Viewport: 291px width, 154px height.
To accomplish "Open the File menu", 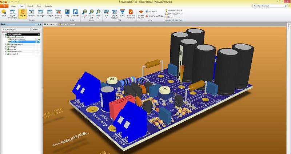I will pos(4,6).
